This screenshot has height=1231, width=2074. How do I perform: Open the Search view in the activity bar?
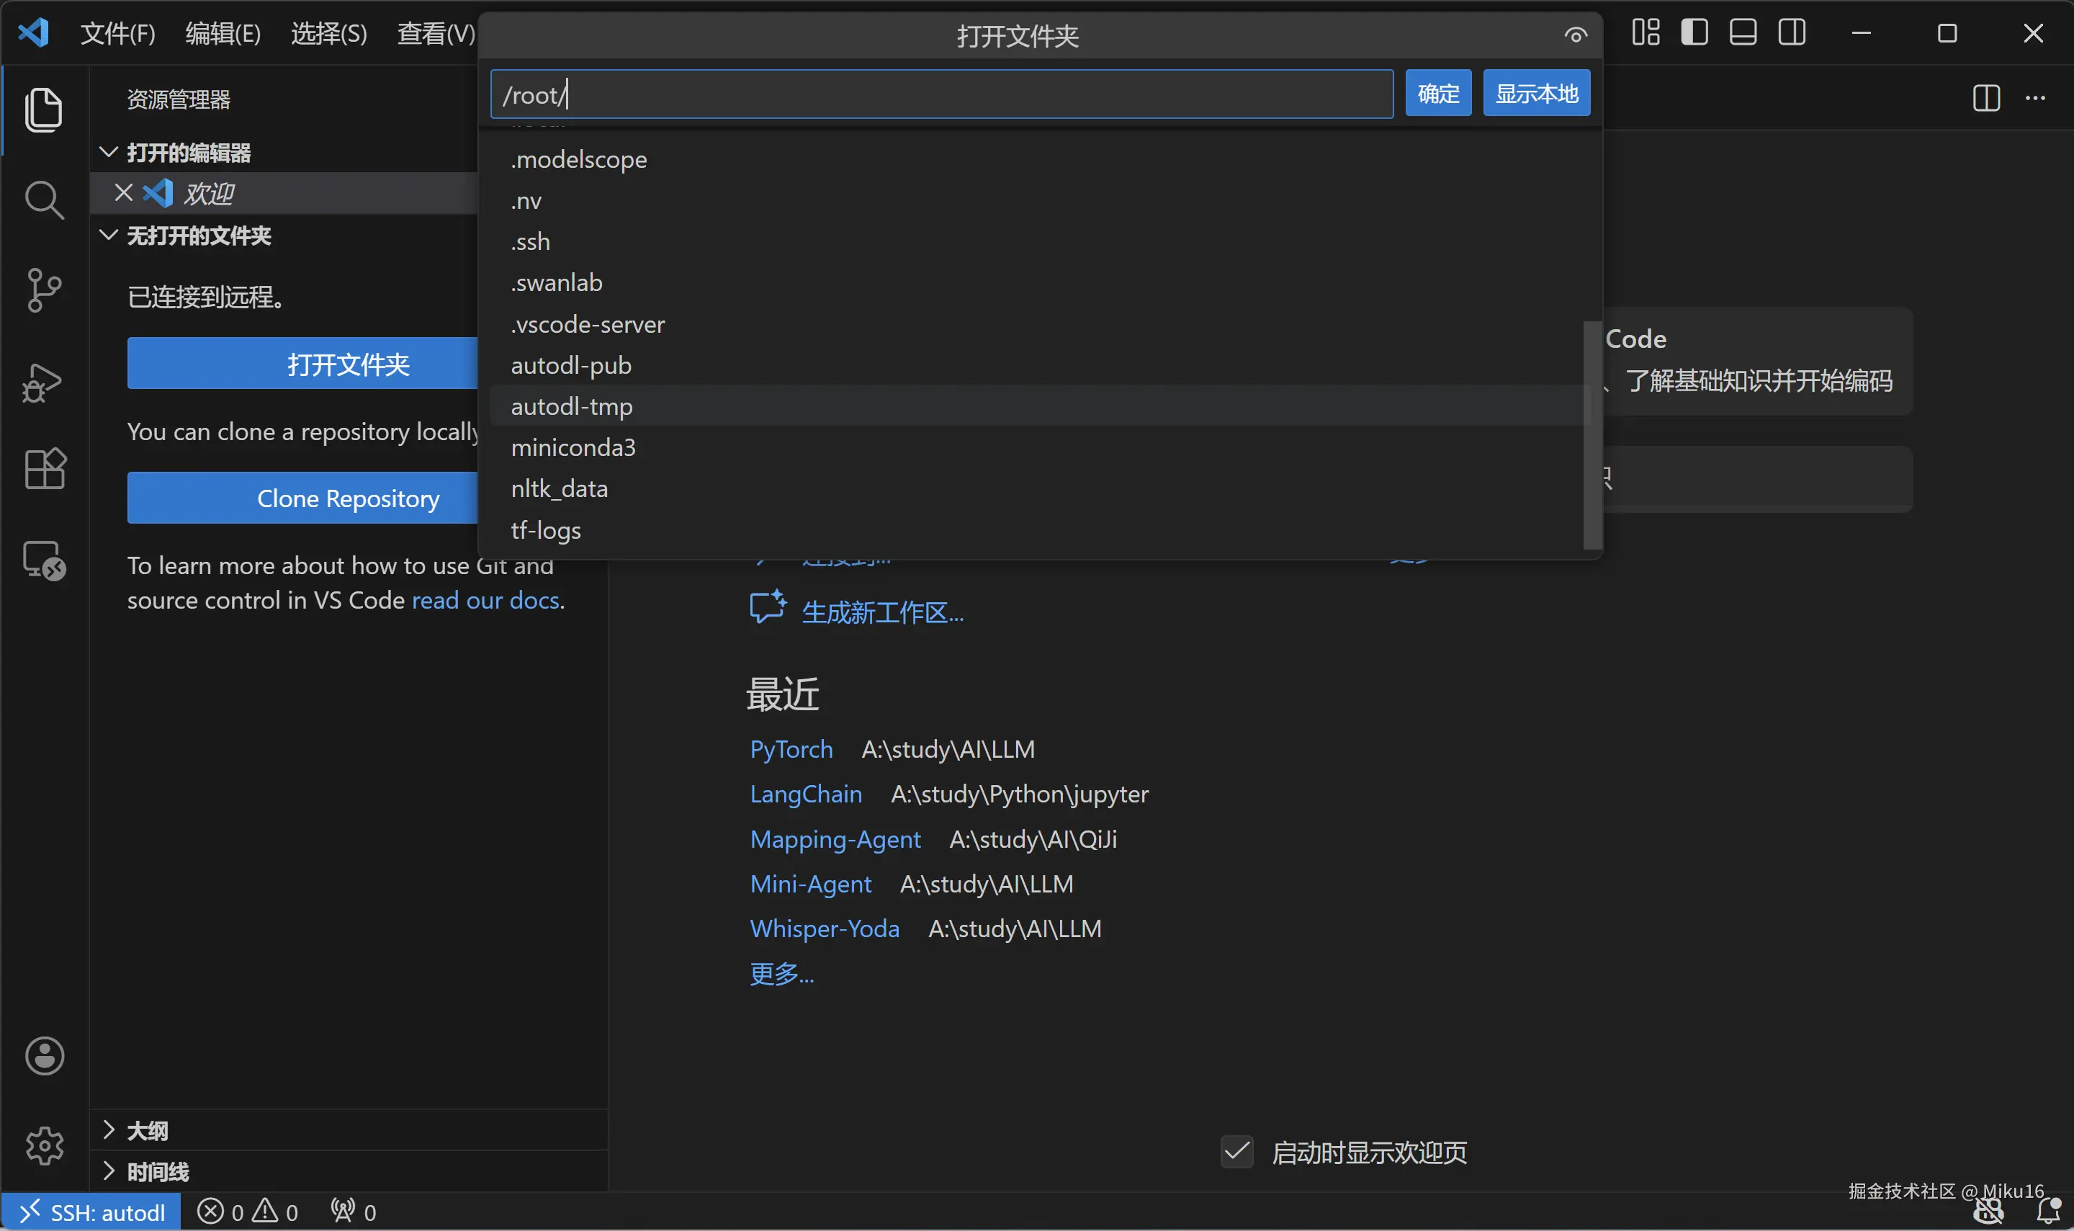coord(43,200)
